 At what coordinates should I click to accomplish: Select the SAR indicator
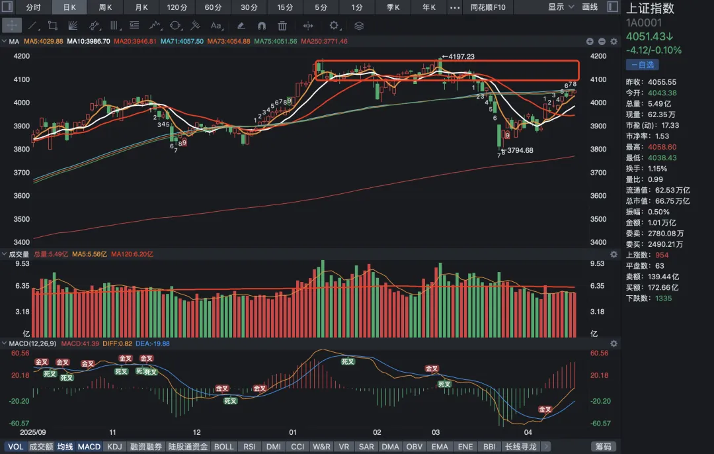point(366,447)
